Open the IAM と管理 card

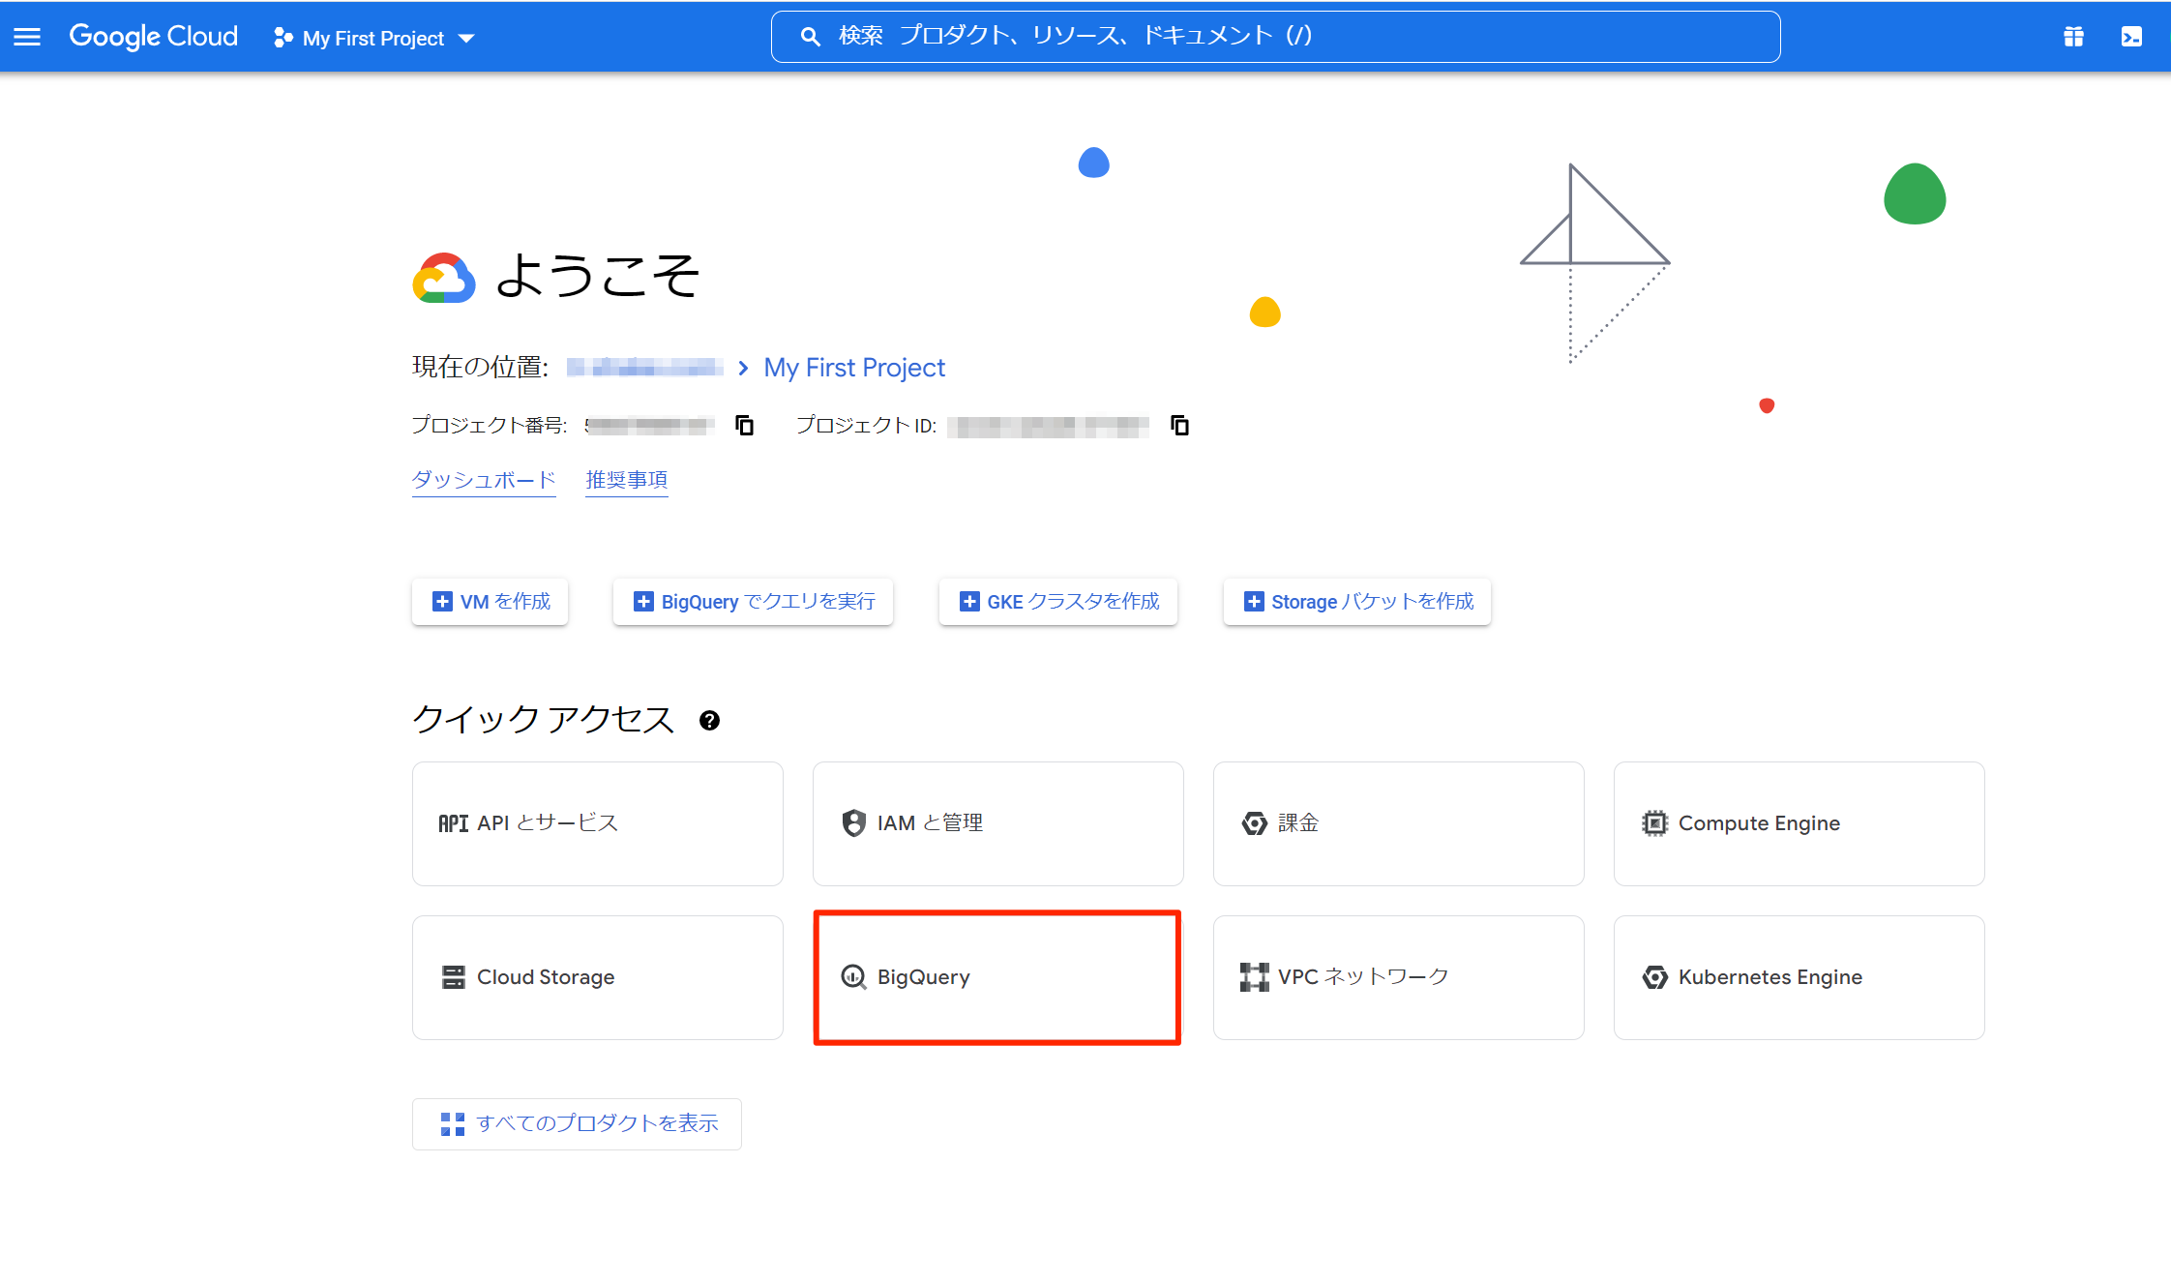[x=998, y=823]
